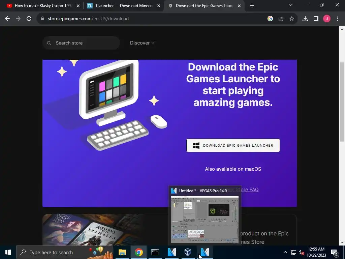This screenshot has height=259, width=345.
Task: Go back to the previous page
Action: point(7,19)
